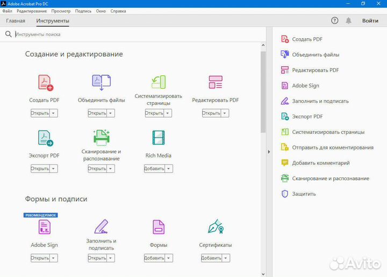Click Добавить button under Rich Media
The image size is (387, 277).
(154, 168)
